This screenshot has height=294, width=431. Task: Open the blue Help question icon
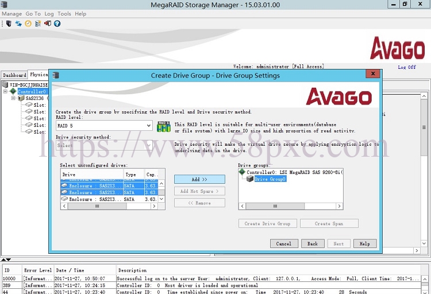coord(57,24)
